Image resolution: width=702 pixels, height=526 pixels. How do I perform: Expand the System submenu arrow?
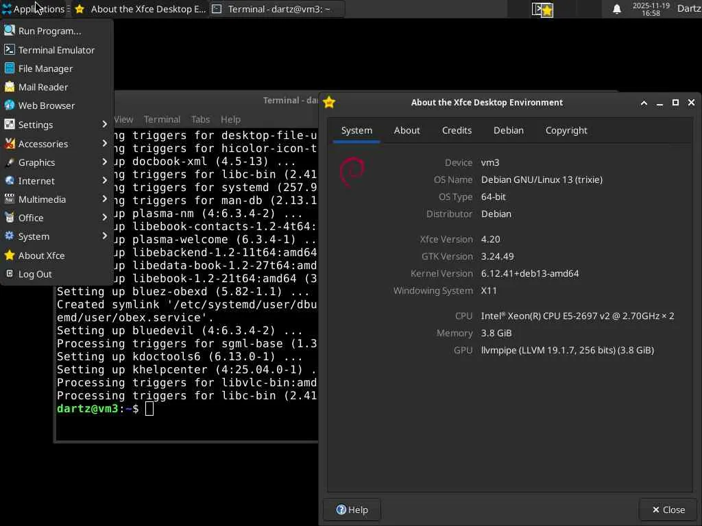[104, 236]
